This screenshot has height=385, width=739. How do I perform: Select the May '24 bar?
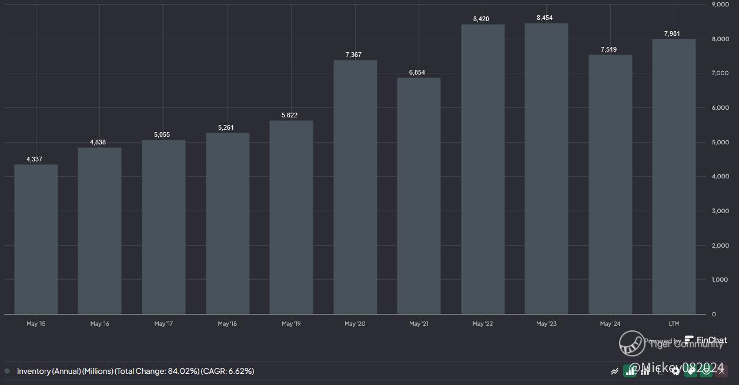[x=610, y=184]
